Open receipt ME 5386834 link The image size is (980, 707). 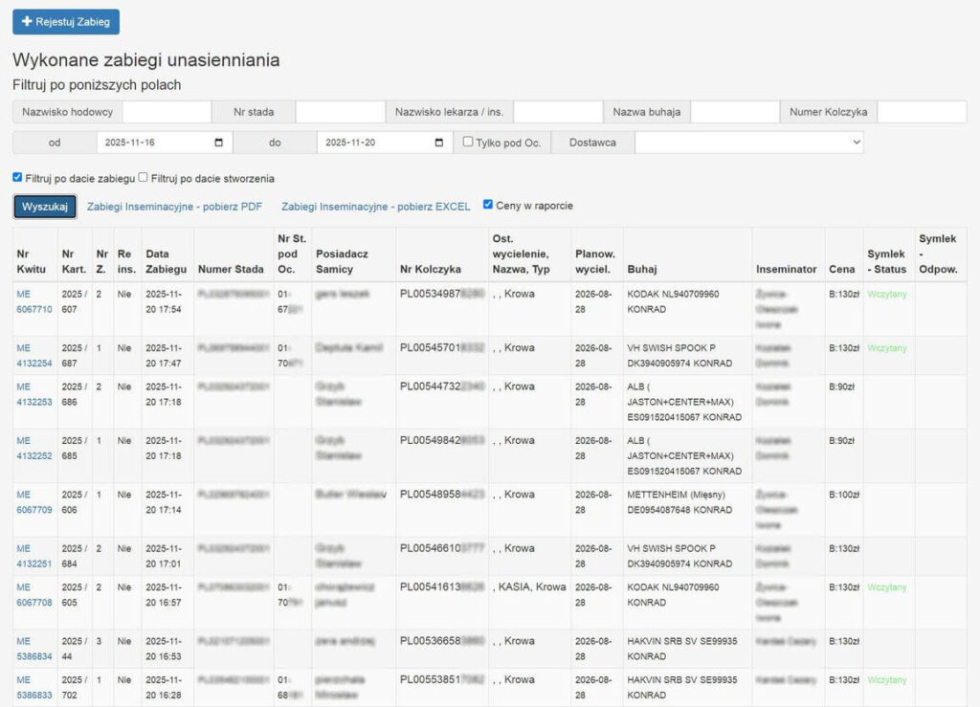click(34, 649)
